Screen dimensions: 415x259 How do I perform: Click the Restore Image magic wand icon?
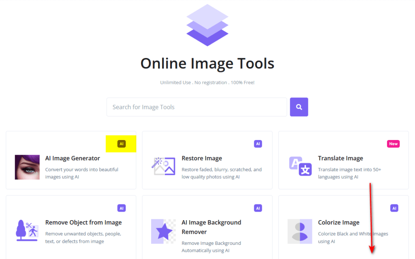(163, 166)
